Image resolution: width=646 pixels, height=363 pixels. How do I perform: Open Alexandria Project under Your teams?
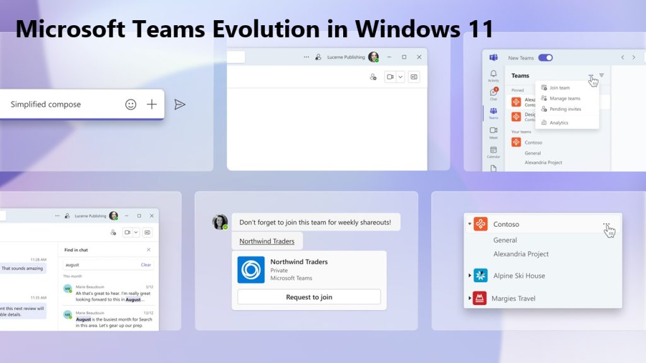(x=543, y=163)
